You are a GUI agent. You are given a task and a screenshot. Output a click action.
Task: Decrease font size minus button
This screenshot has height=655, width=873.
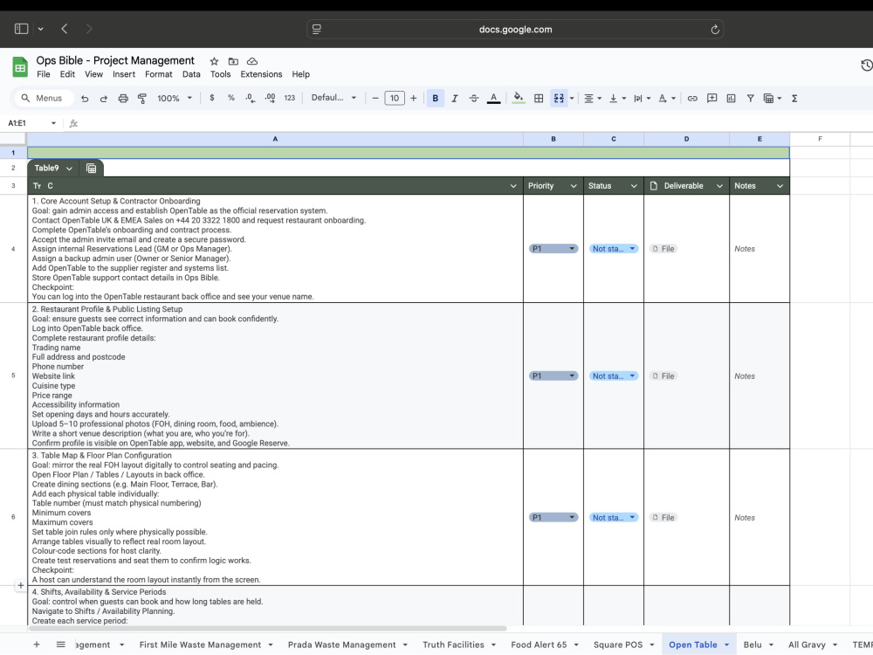[375, 99]
